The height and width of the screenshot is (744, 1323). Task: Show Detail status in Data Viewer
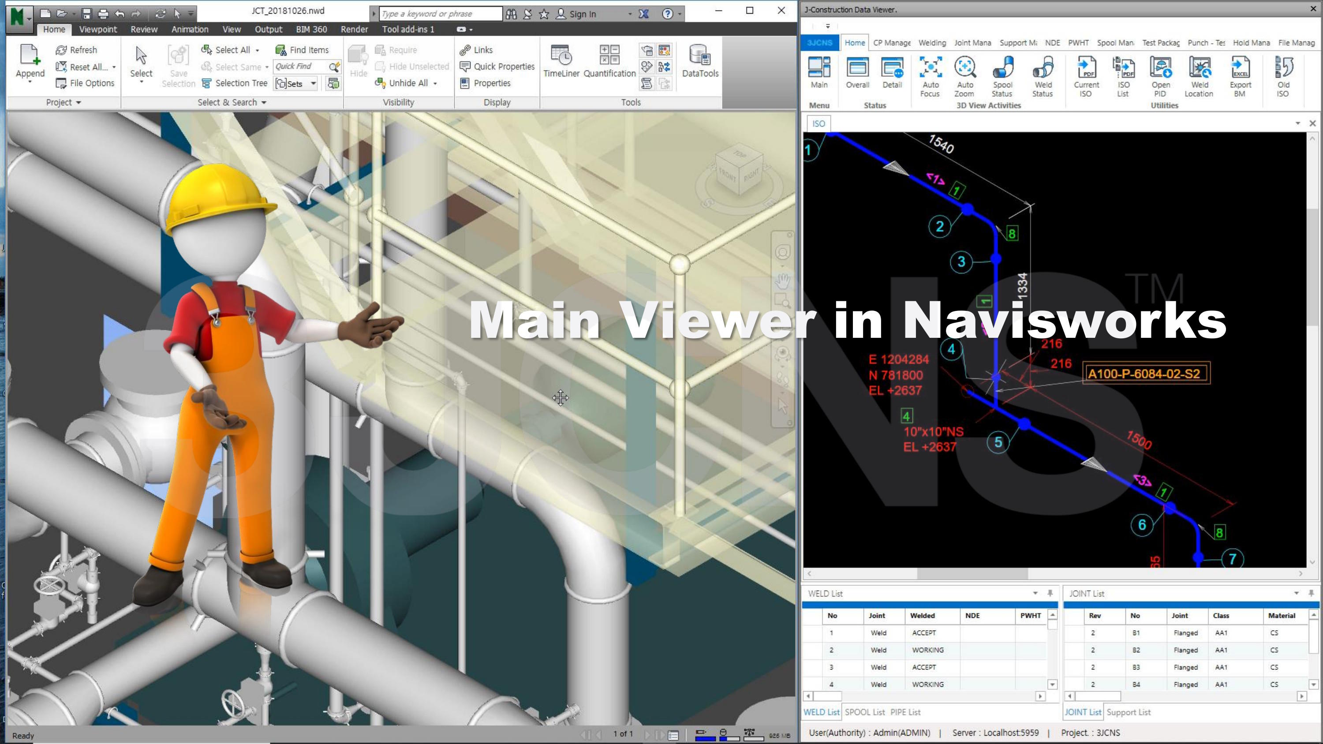[892, 72]
